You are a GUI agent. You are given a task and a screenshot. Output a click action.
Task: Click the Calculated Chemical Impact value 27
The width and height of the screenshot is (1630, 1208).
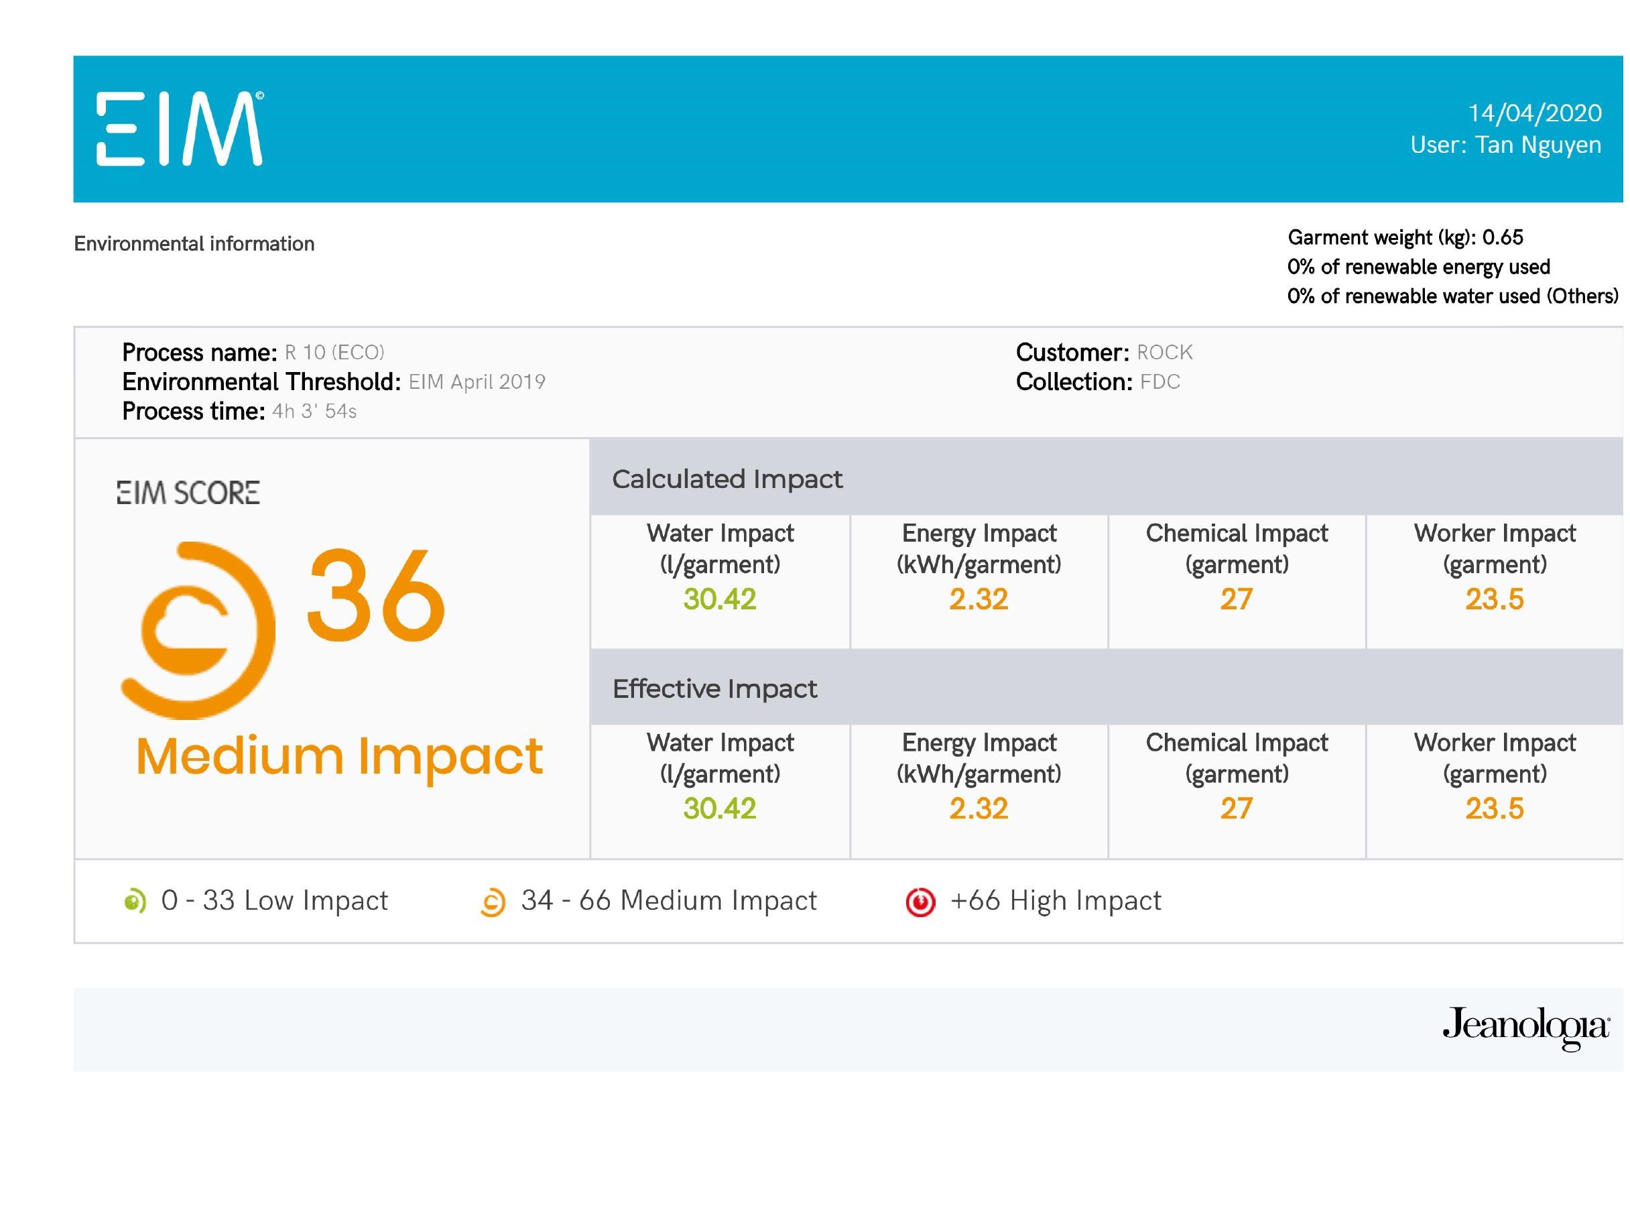1236,599
